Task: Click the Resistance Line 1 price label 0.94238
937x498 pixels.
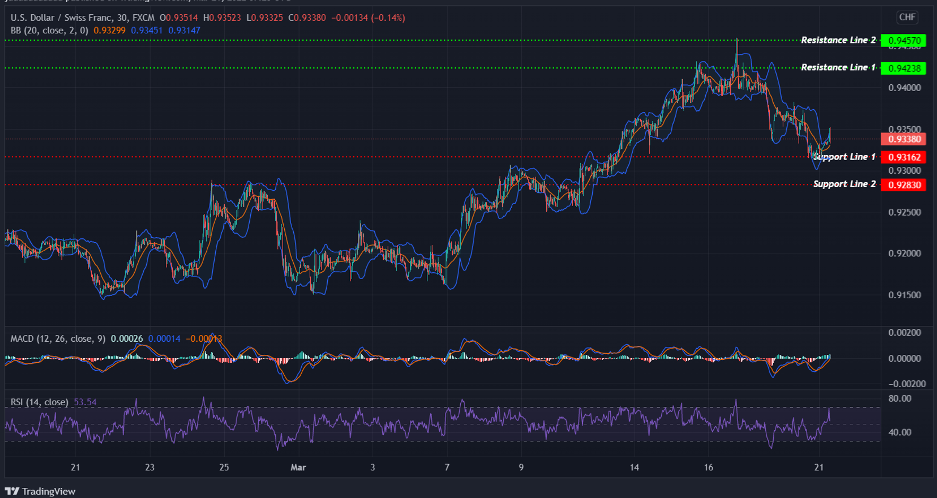Action: pyautogui.click(x=904, y=68)
